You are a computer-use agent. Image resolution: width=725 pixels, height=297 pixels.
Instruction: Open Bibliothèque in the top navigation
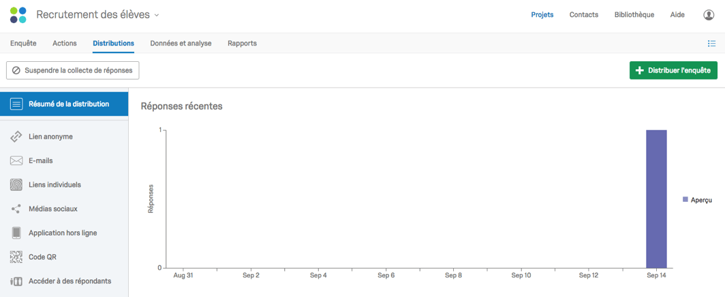pos(634,15)
